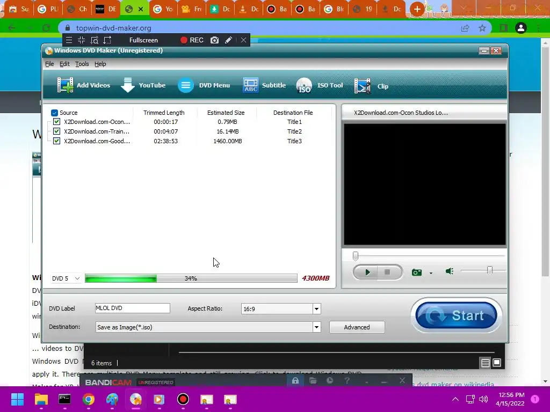550x412 pixels.
Task: Uncheck the X2Download.com-Good video checkbox
Action: [56, 141]
